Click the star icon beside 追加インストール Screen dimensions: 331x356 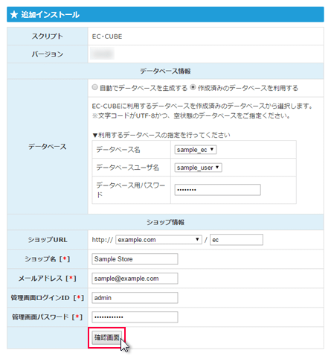pyautogui.click(x=14, y=15)
